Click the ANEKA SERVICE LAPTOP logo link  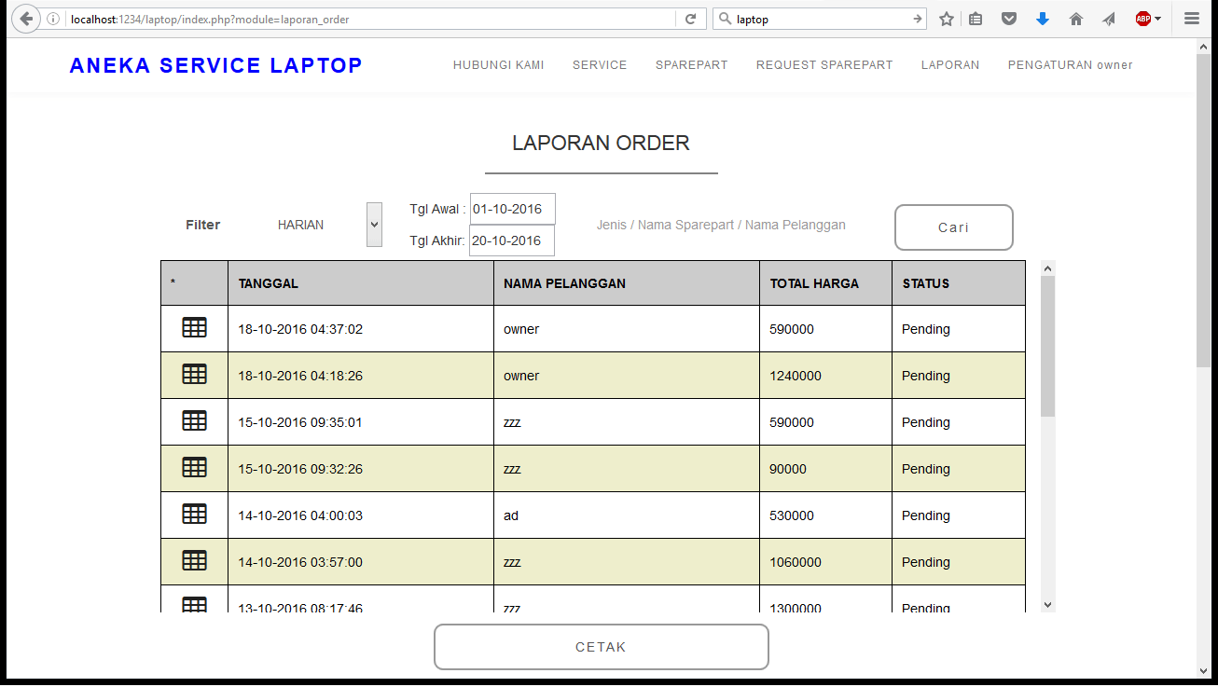[x=215, y=65]
